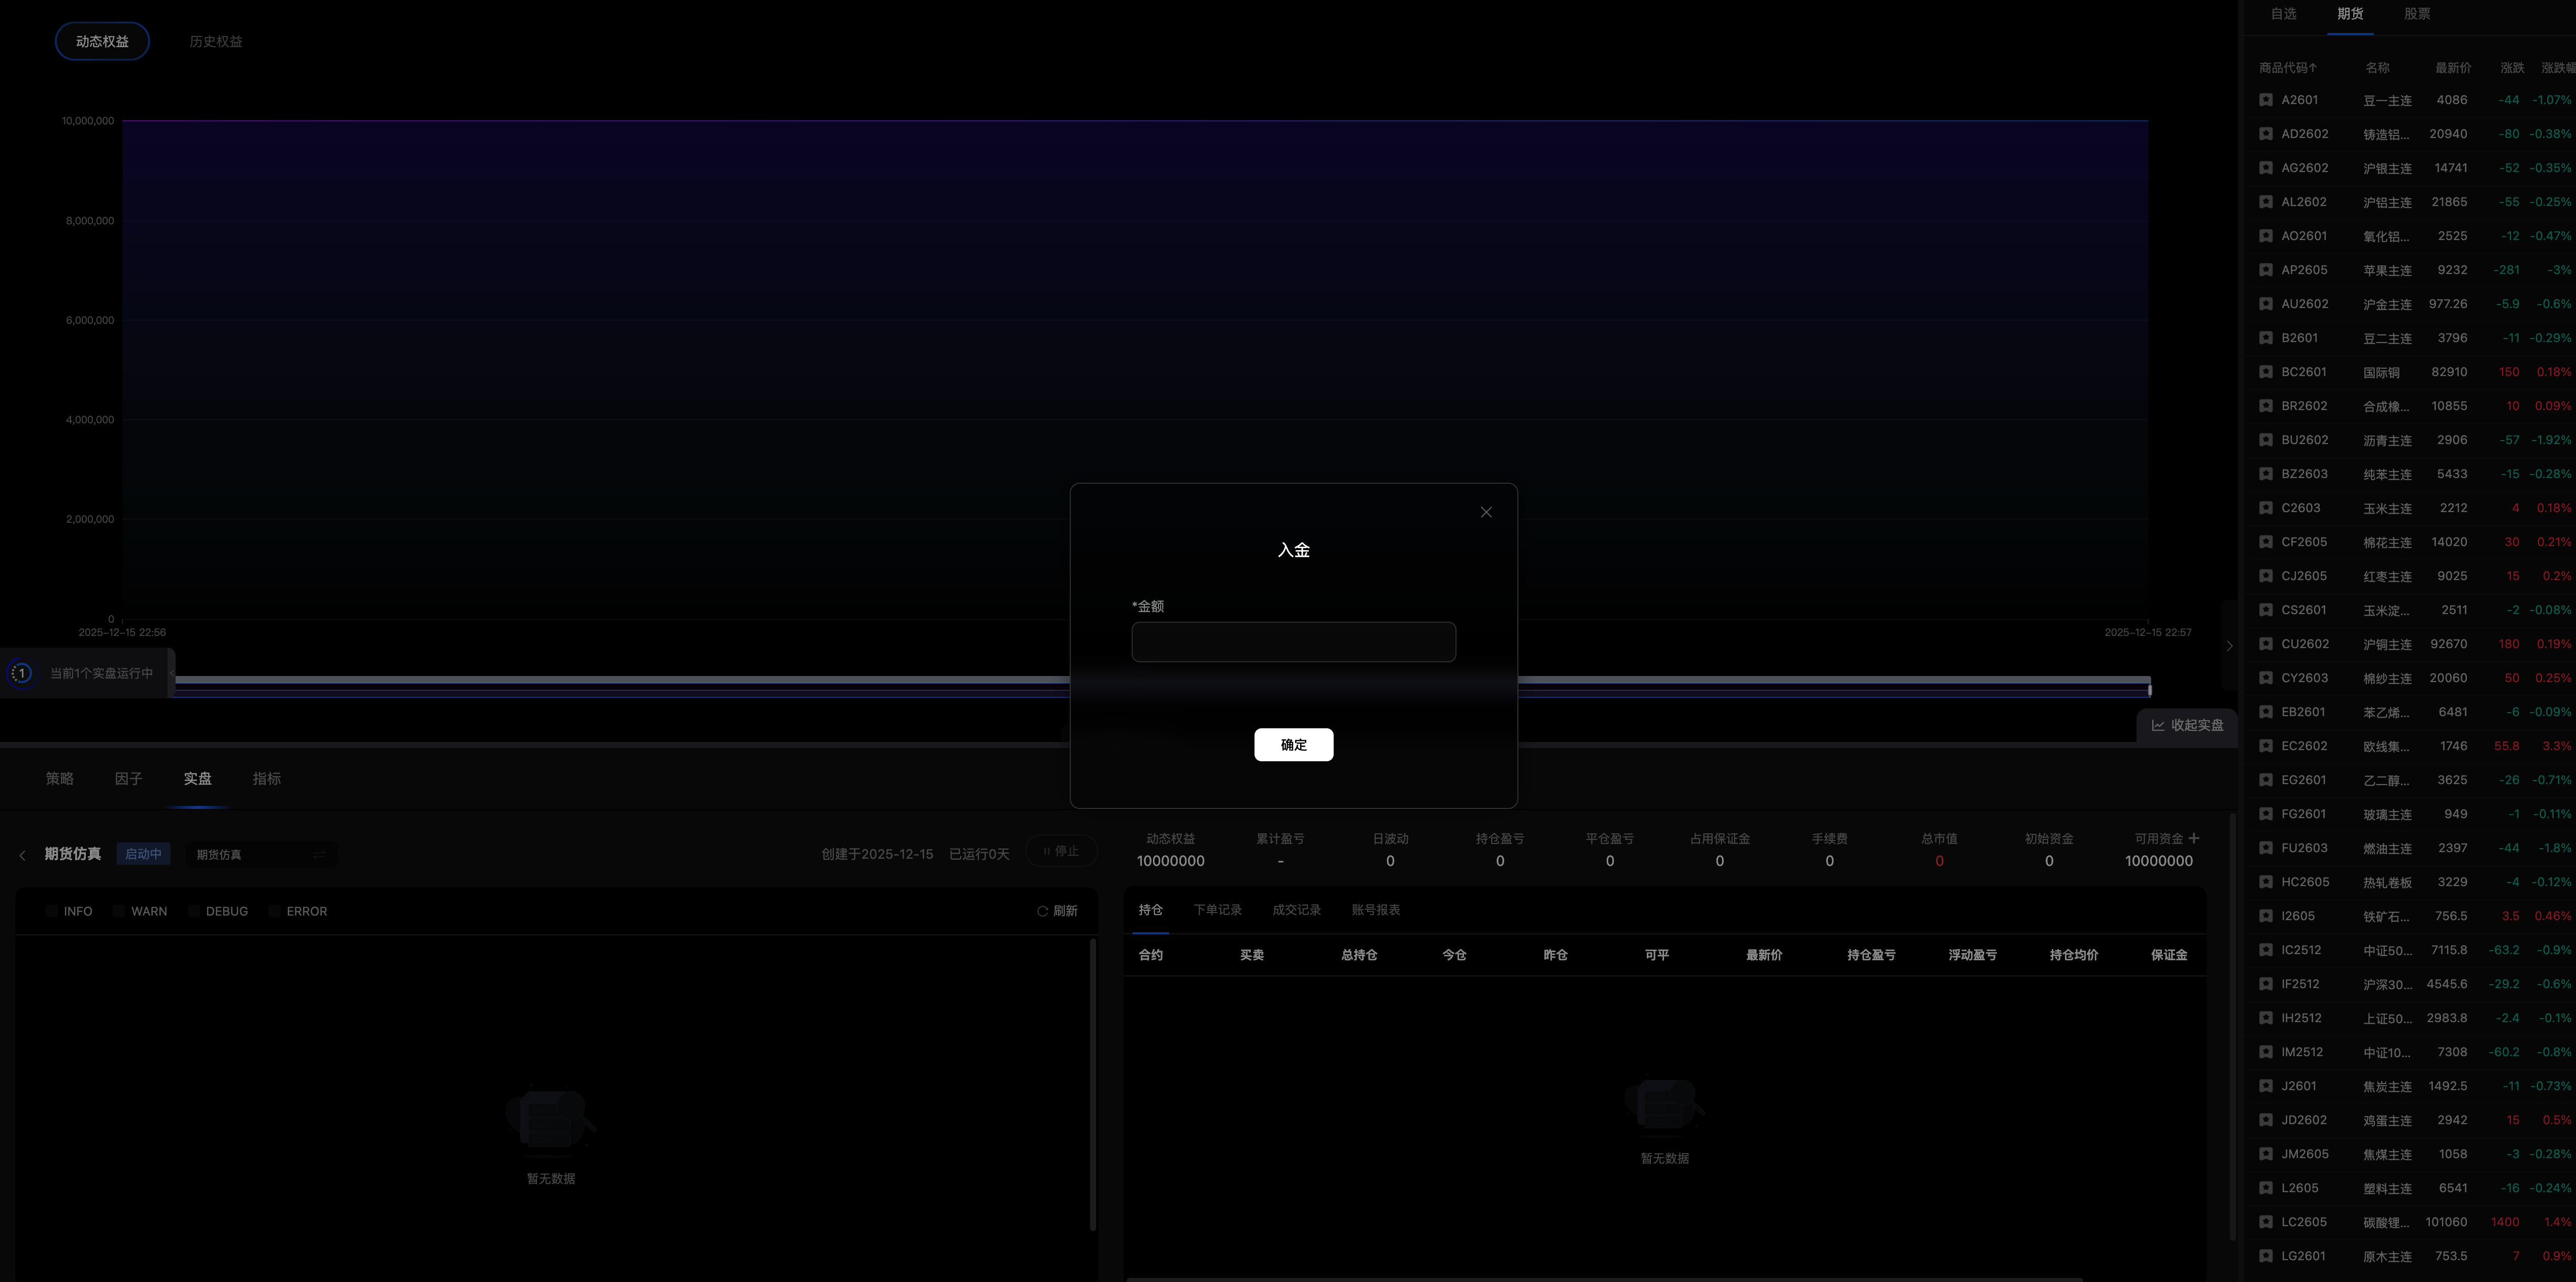
Task: Switch to 下单记录 tab
Action: tap(1217, 910)
